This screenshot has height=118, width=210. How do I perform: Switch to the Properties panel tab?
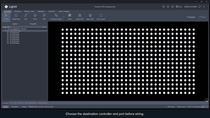pos(33,24)
